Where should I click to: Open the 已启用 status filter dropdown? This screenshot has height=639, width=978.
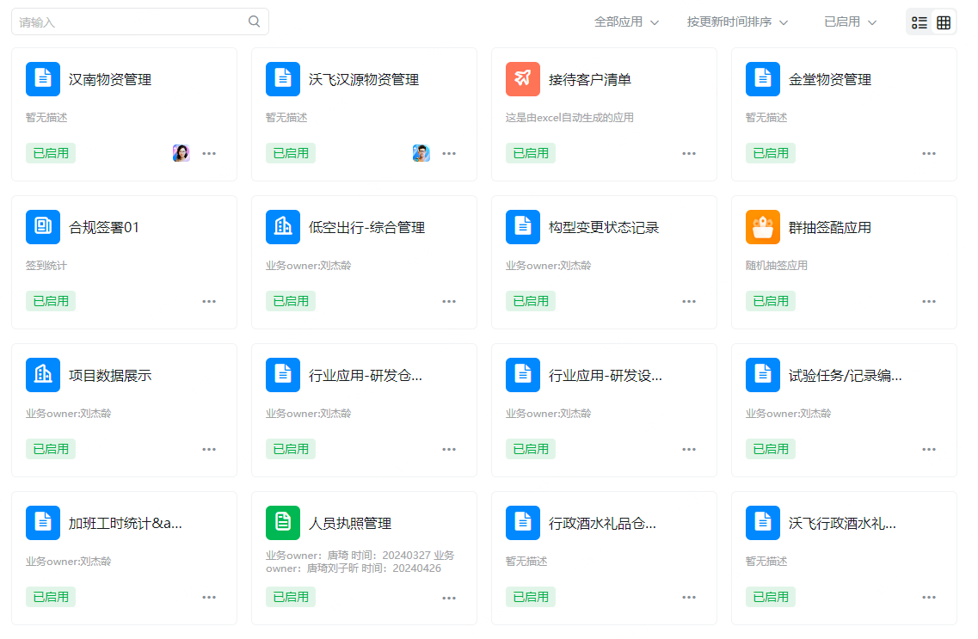850,22
